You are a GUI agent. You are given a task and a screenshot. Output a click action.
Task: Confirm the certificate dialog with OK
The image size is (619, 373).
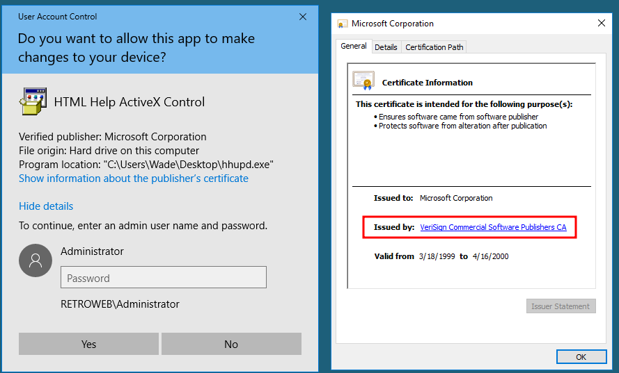(581, 357)
